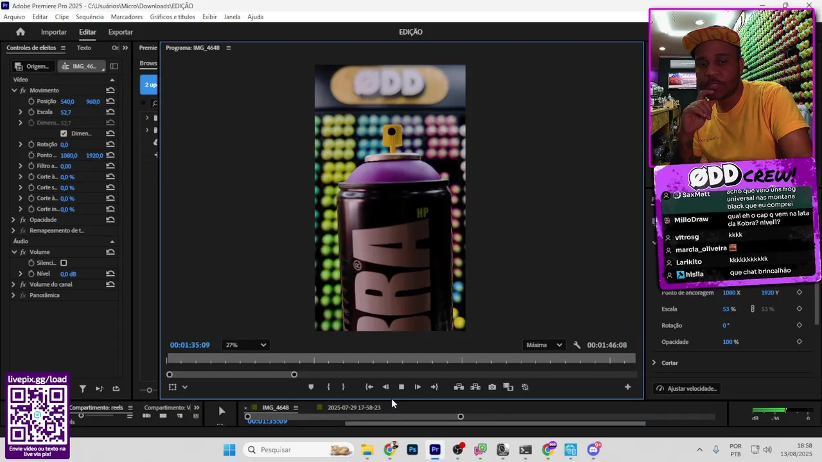The image size is (822, 462).
Task: Go to In point in the Program monitor
Action: point(369,387)
